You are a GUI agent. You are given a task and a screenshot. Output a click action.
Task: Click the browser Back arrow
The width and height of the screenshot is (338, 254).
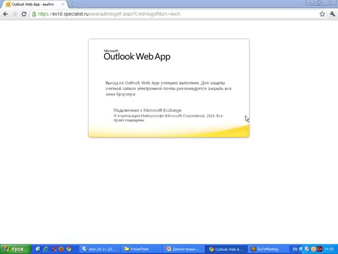tap(5, 14)
